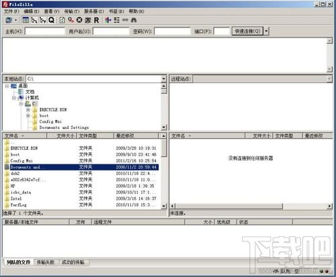
Task: Click the reconnect R icon
Action: click(96, 20)
